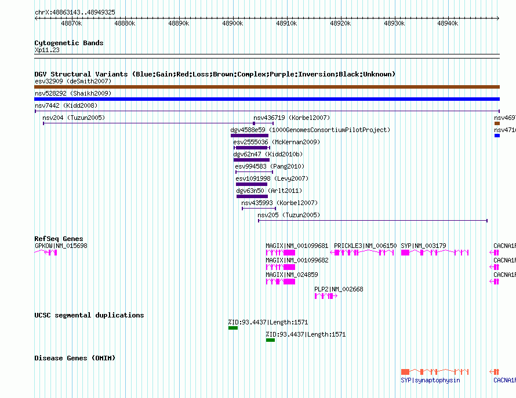Click the PRICKLE3 gene glyph
The height and width of the screenshot is (398, 516).
coord(362,253)
